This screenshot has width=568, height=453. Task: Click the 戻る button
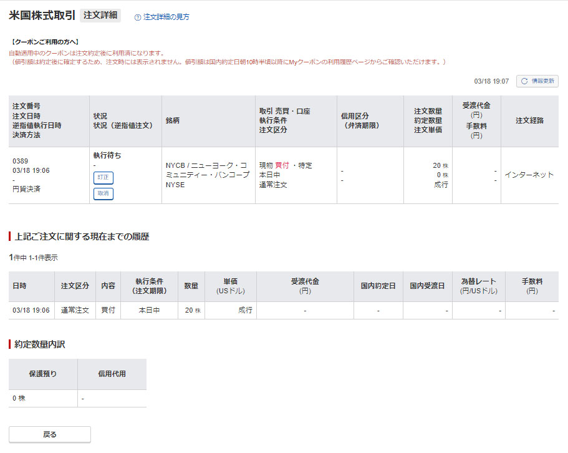point(50,434)
